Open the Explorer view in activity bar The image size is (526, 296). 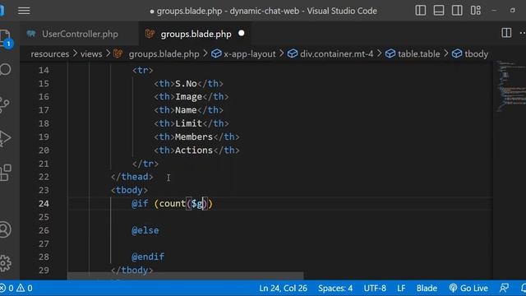tap(6, 38)
